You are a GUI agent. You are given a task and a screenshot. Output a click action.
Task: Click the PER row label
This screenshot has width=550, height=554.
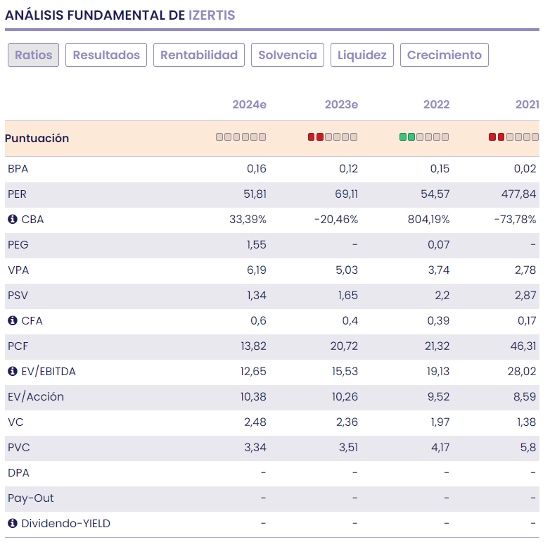click(17, 194)
